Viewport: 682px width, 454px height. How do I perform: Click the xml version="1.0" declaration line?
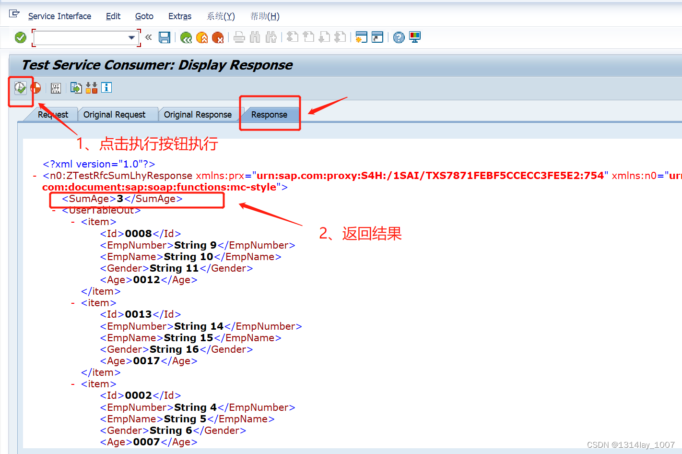tap(99, 164)
